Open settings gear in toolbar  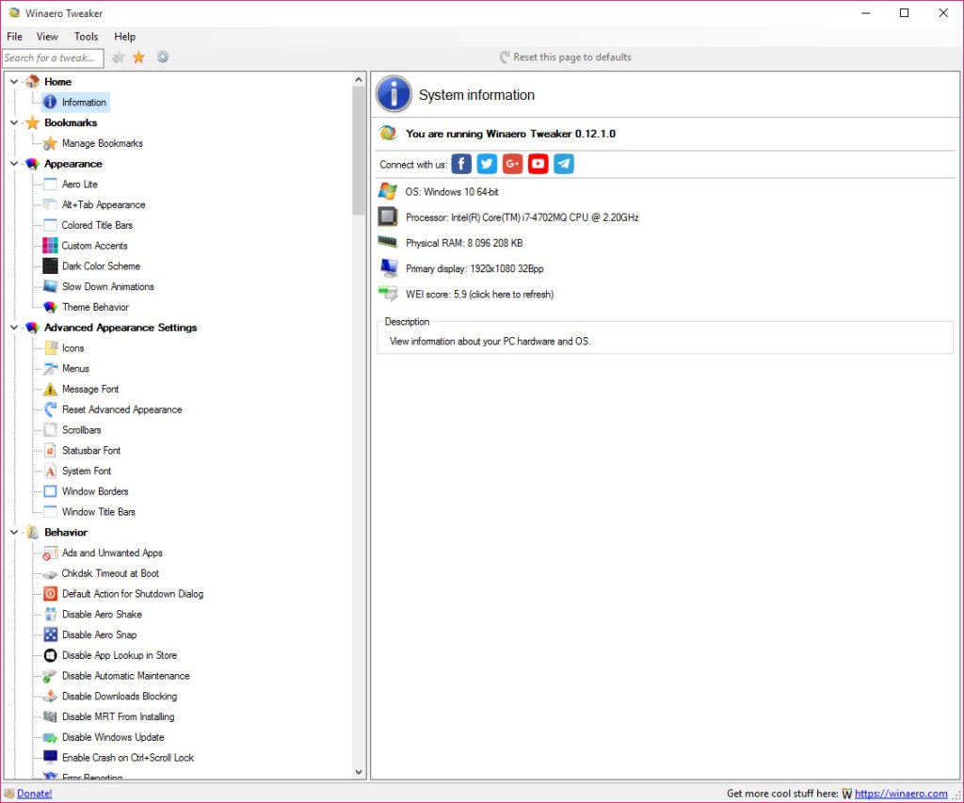[x=162, y=57]
